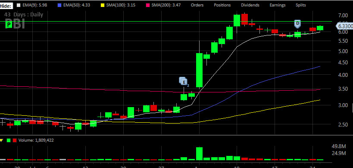The width and height of the screenshot is (353, 168).
Task: Click the 24.9M volume axis label
Action: click(339, 154)
